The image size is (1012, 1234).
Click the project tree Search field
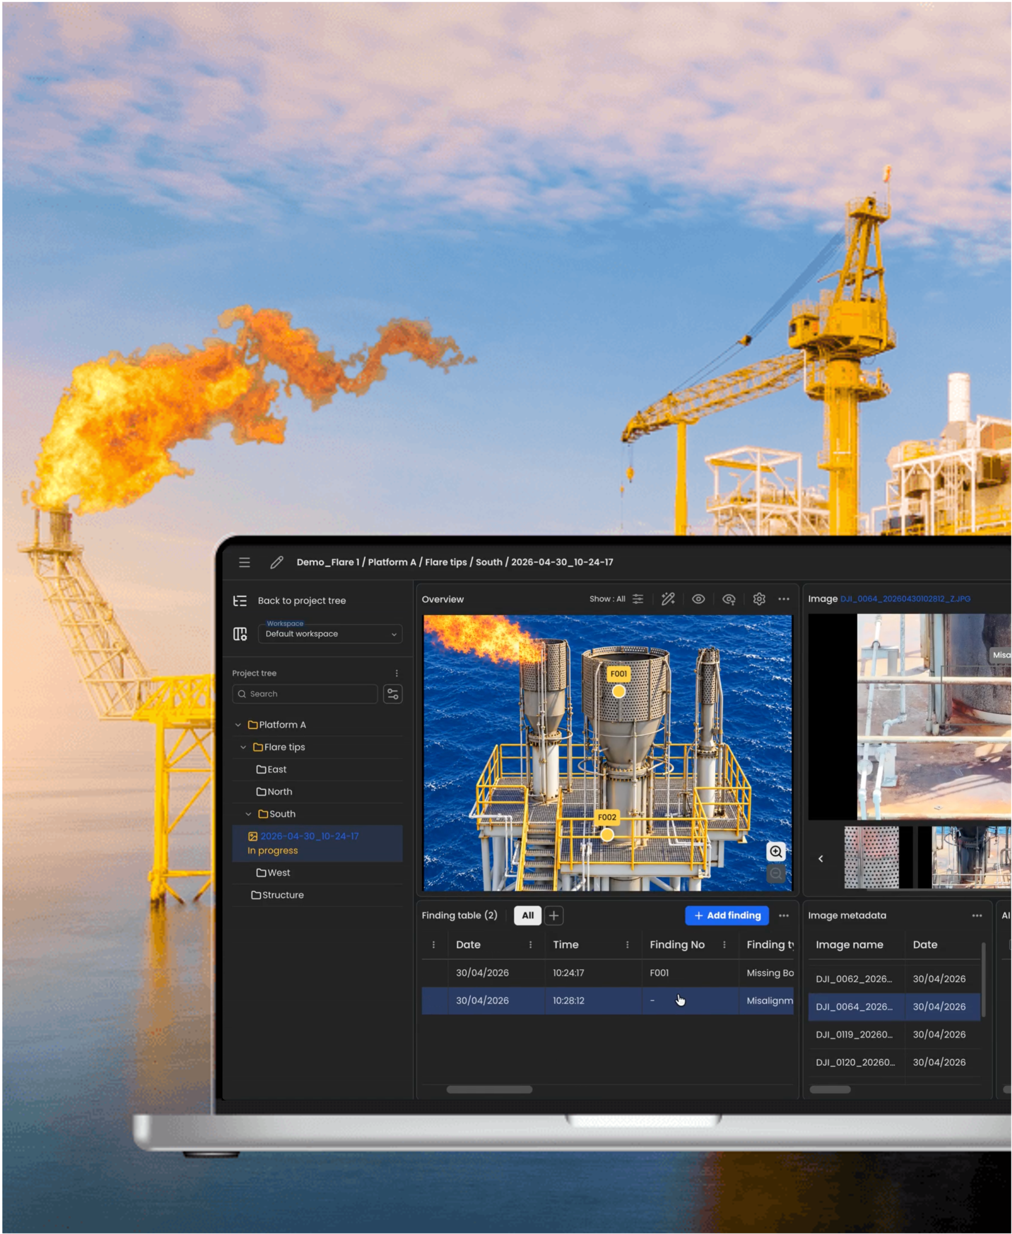coord(305,694)
